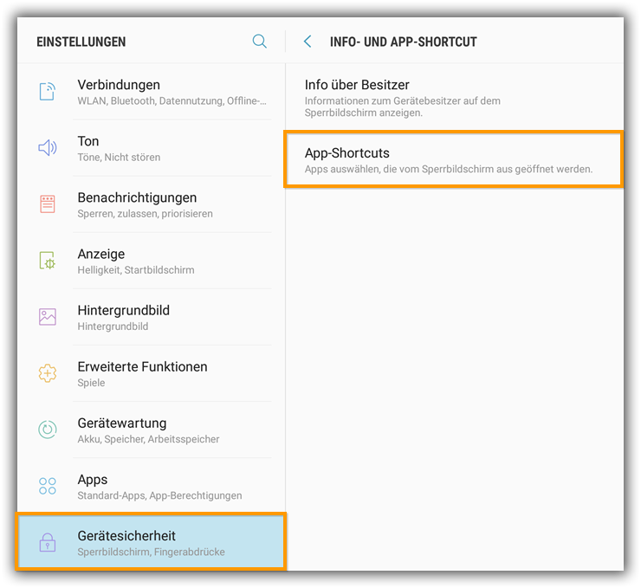This screenshot has width=641, height=588.
Task: Select the Ton settings entry
Action: [152, 148]
